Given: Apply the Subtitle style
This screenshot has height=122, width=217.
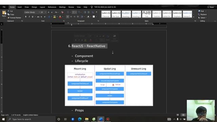Looking at the screenshot, I should [x=157, y=14].
